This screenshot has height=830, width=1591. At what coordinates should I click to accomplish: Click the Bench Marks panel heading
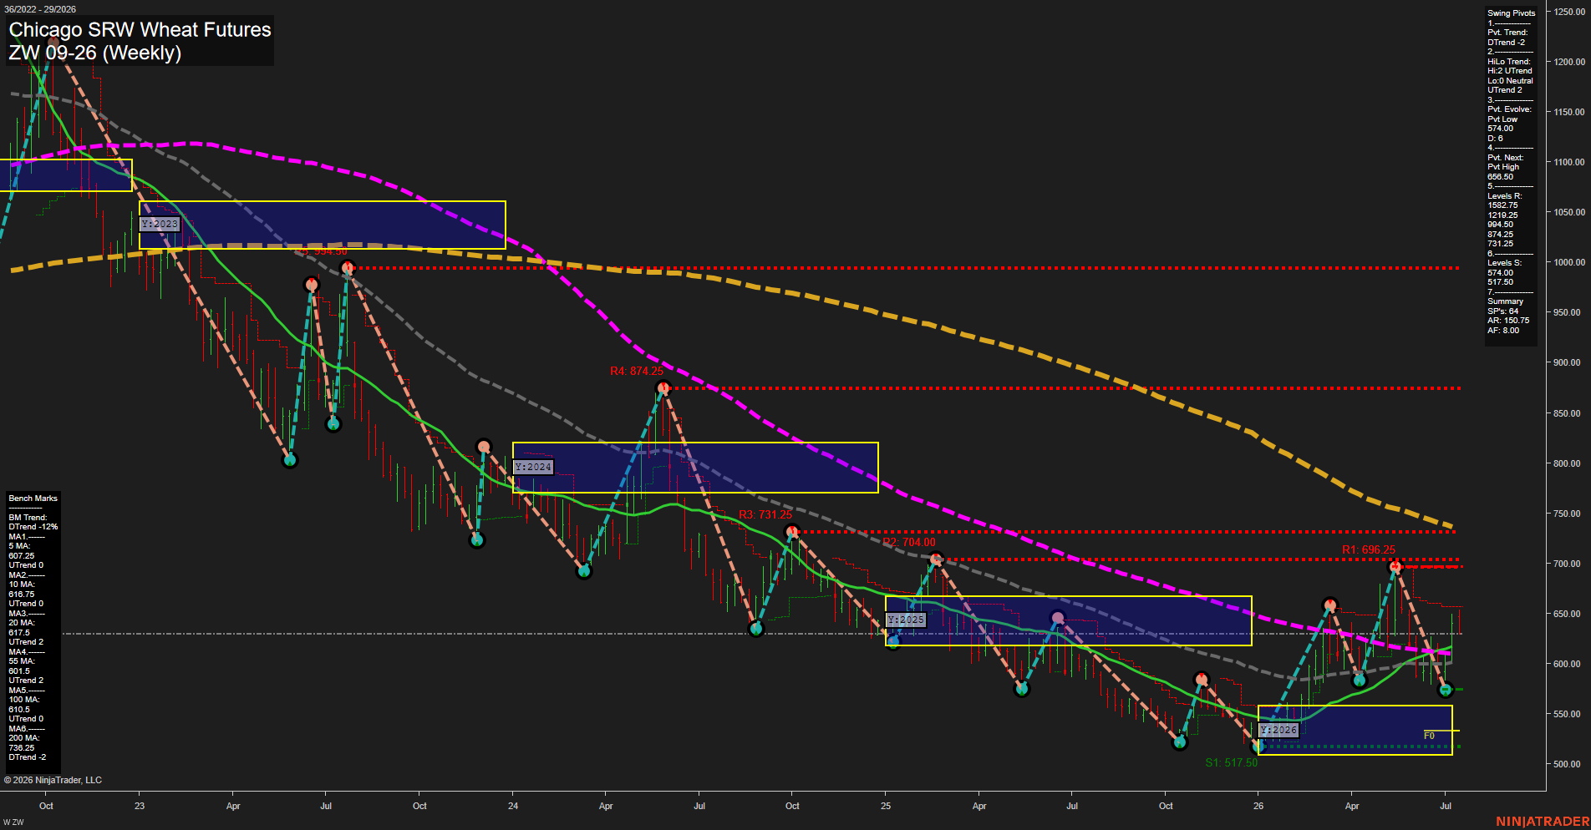(x=33, y=499)
